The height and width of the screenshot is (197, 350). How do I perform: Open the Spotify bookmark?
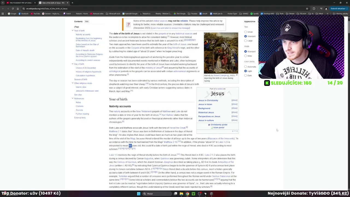[255, 14]
